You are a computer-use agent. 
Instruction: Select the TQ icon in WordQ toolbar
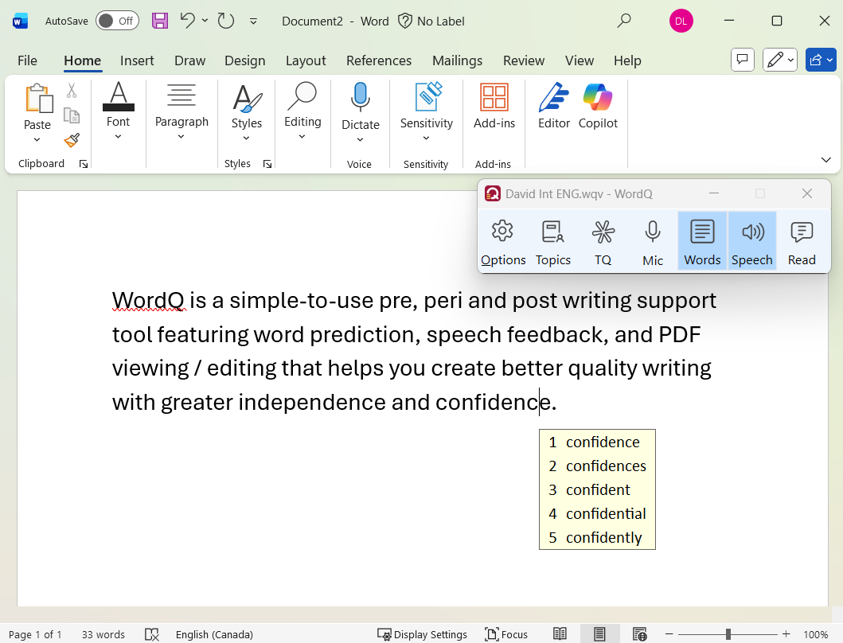603,240
